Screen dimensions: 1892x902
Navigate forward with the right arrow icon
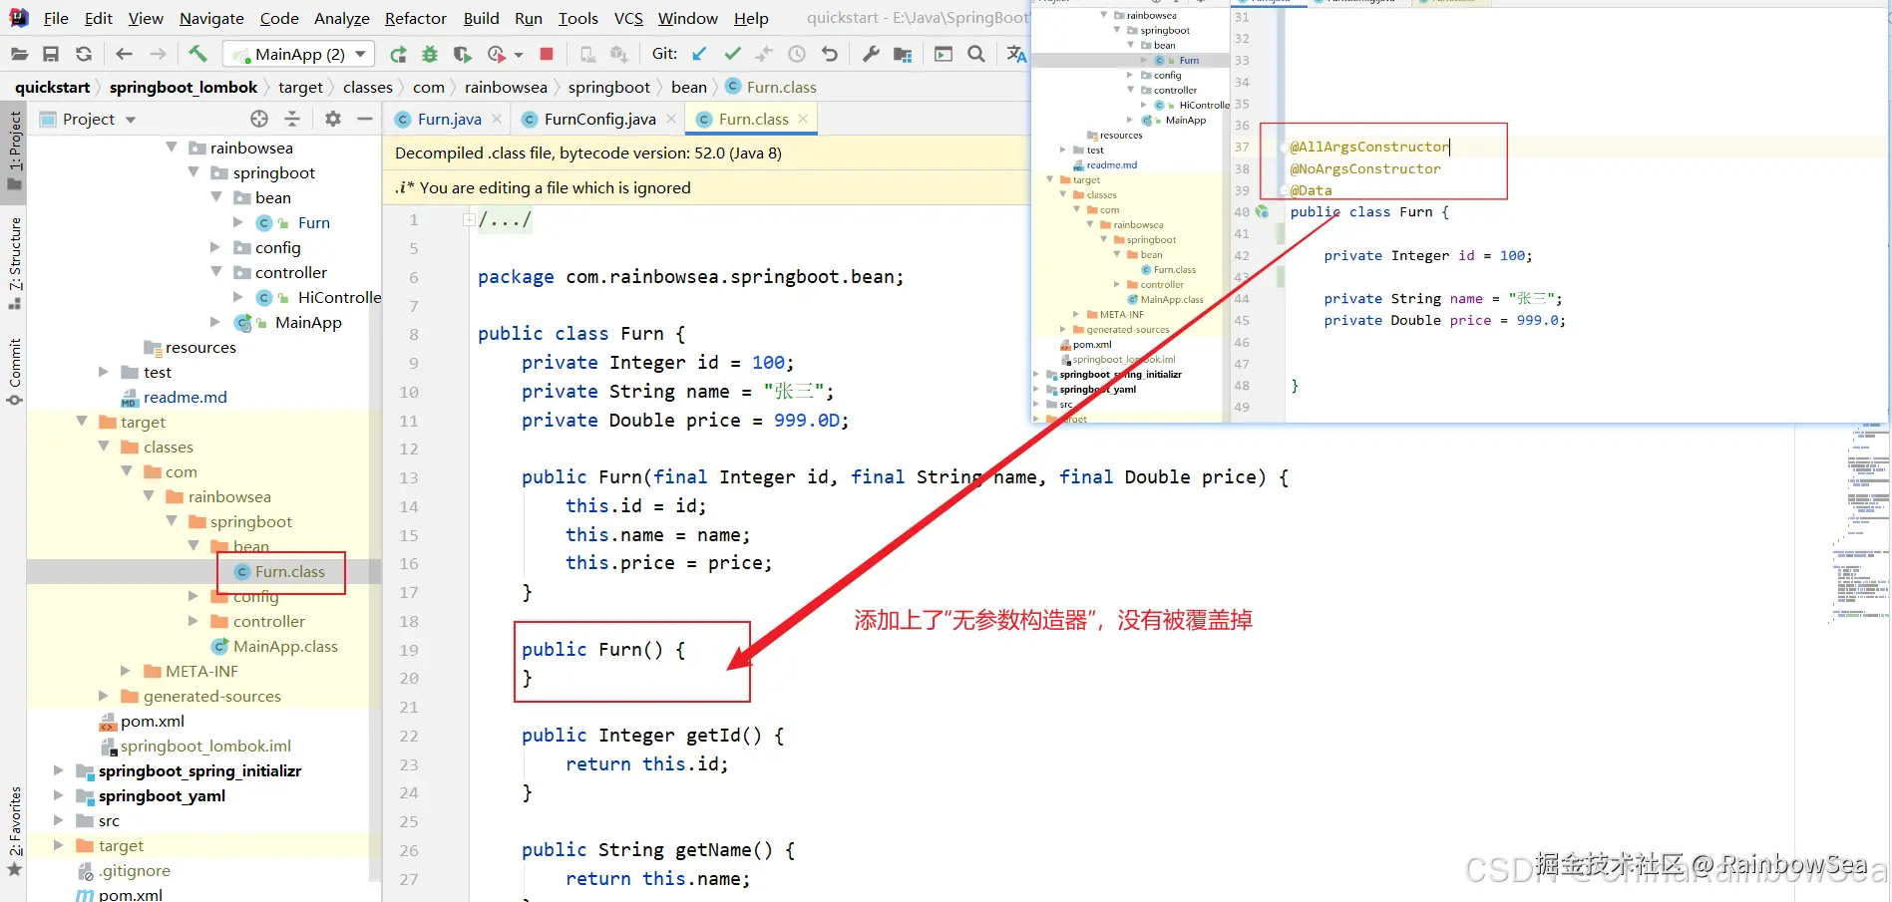[x=158, y=54]
